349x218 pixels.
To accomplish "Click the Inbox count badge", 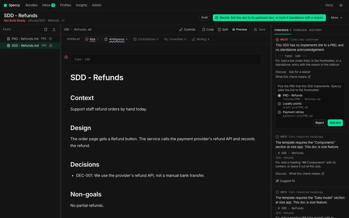I will [53, 5].
